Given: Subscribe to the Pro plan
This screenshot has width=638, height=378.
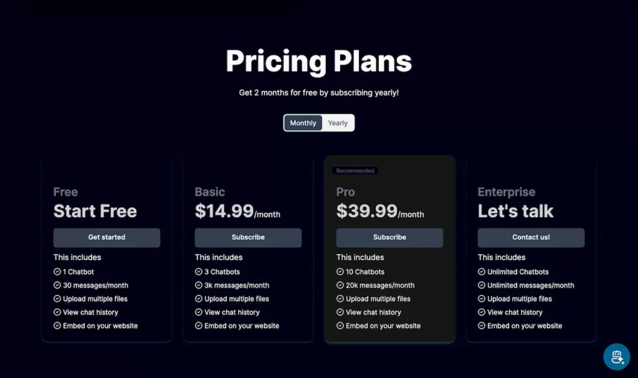Looking at the screenshot, I should [x=389, y=238].
